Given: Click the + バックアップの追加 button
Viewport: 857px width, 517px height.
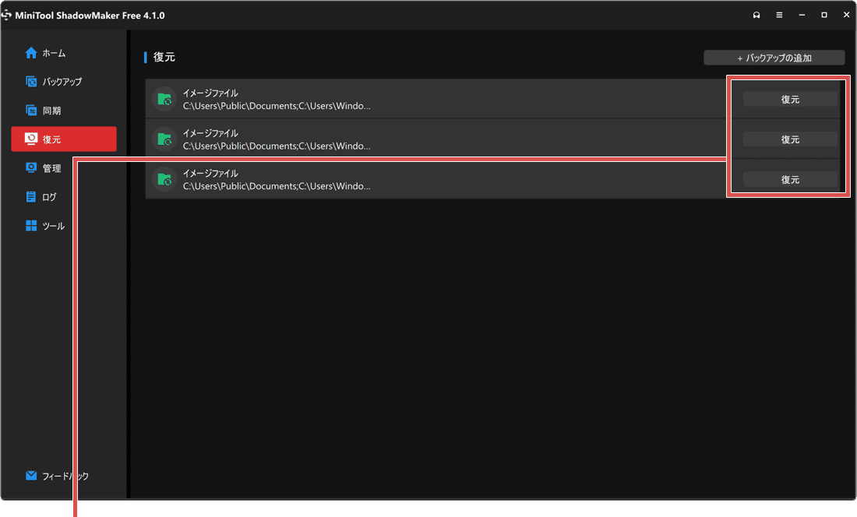Looking at the screenshot, I should (x=774, y=57).
